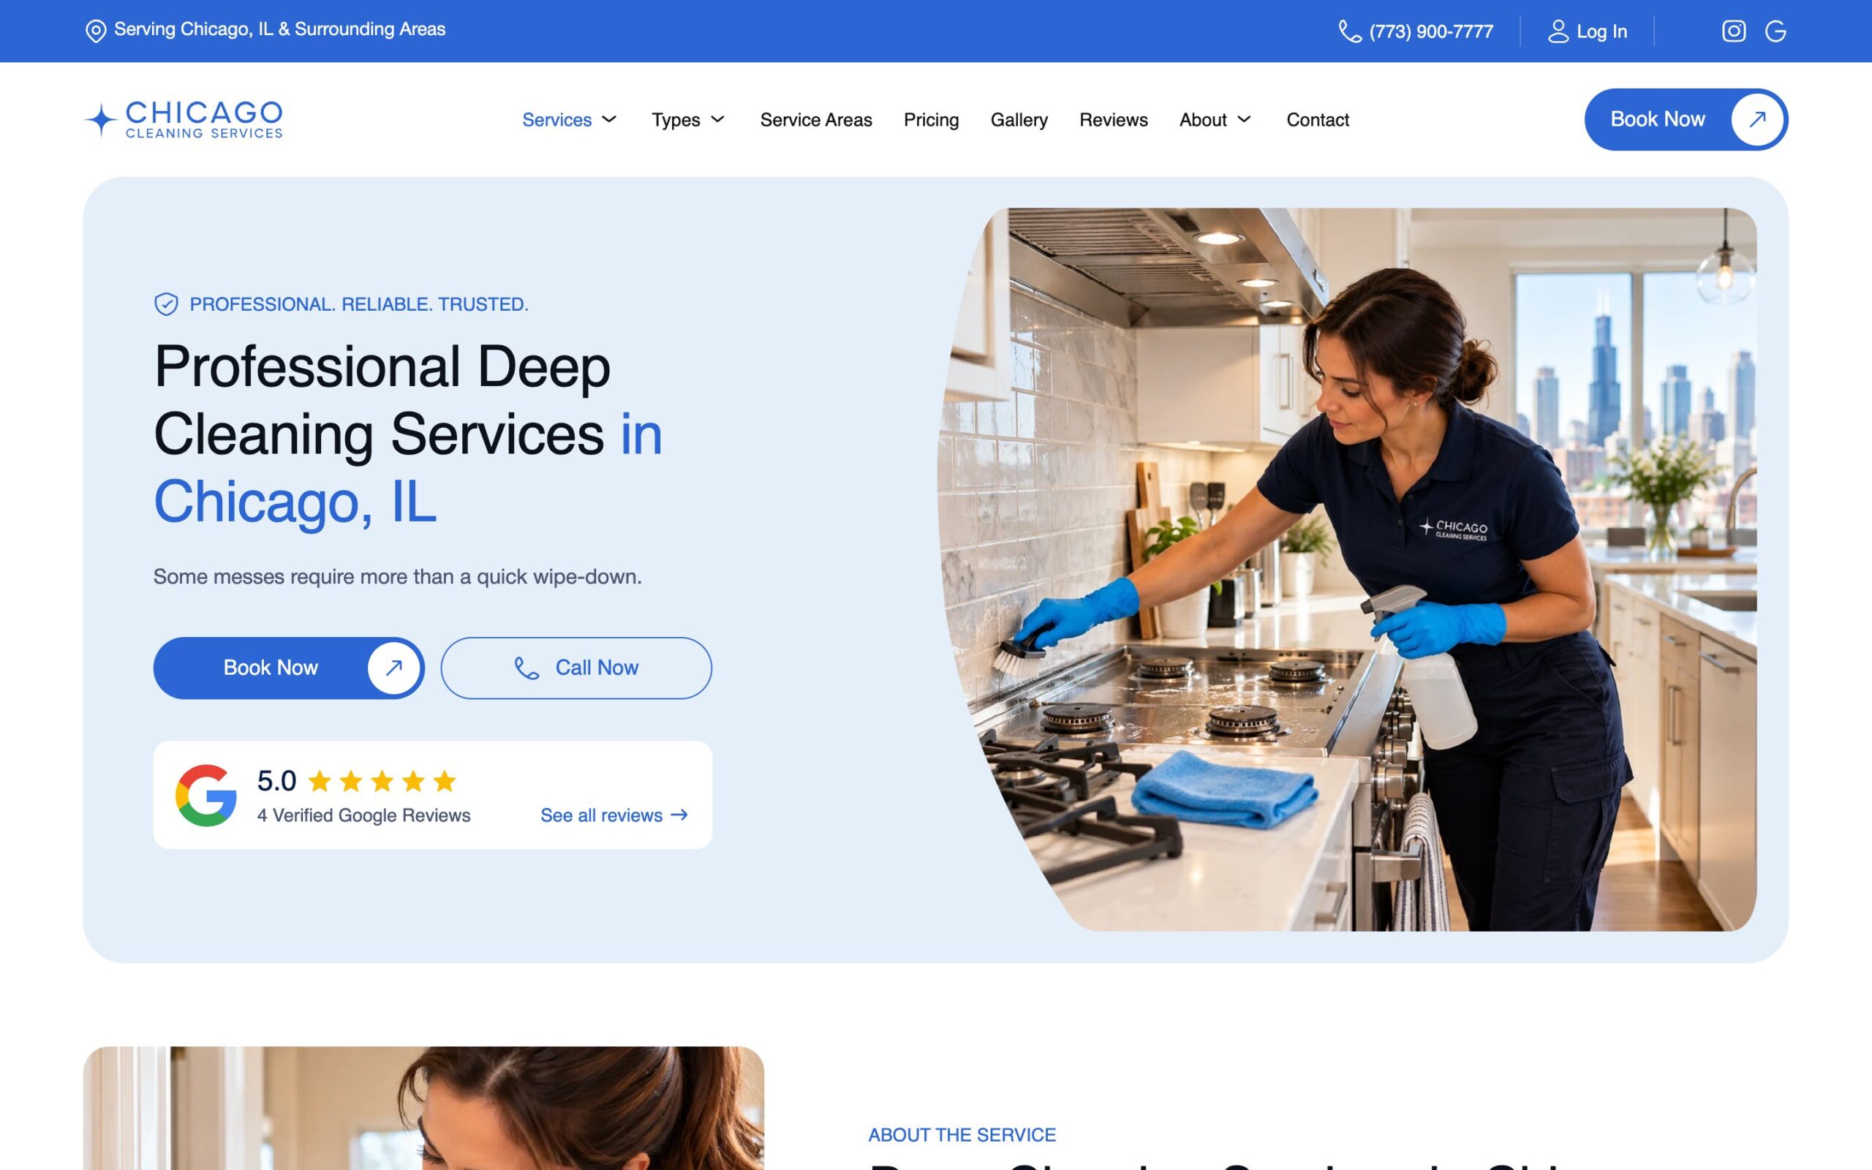1872x1170 pixels.
Task: Open the Instagram icon in the top bar
Action: 1734,31
